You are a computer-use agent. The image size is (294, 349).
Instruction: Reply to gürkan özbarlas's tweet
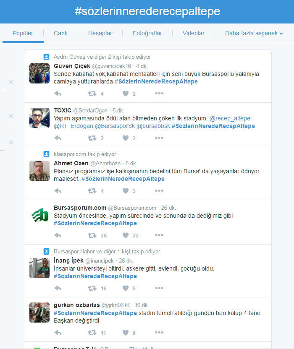click(58, 333)
